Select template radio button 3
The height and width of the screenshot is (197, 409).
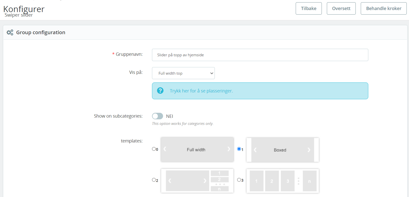[x=239, y=180]
